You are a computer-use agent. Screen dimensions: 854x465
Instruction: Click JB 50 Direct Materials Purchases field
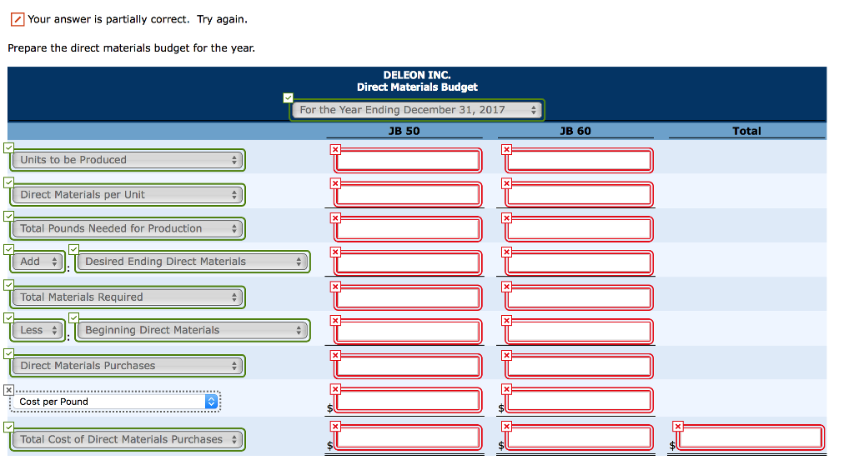(408, 367)
